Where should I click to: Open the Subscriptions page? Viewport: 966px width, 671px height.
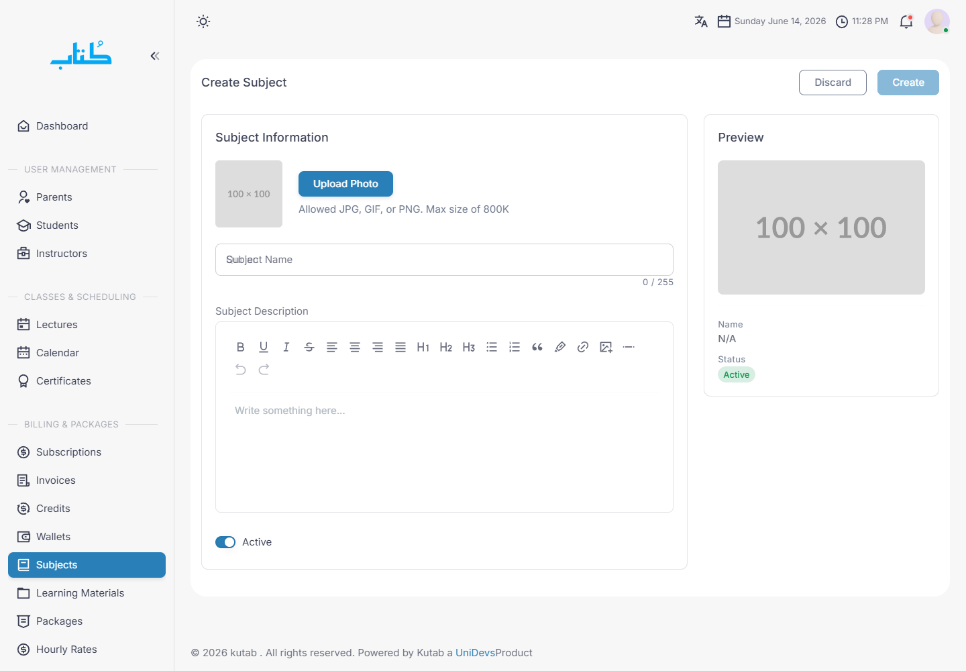87,452
